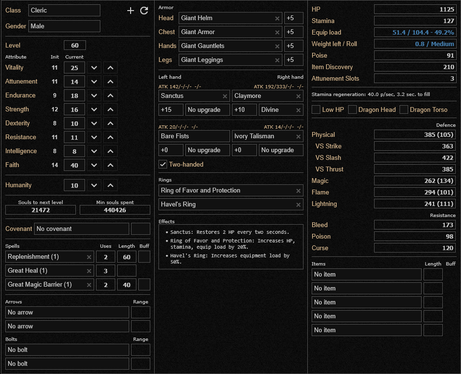
Task: Decrease Attunement with the down chevron
Action: coord(94,82)
